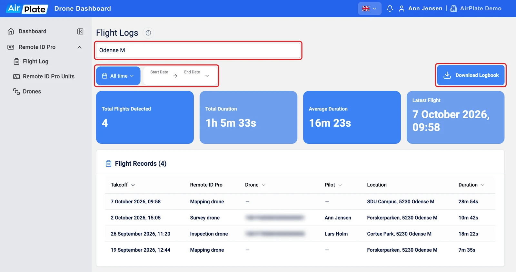The height and width of the screenshot is (272, 516).
Task: Click the AirPlate Demo organization link
Action: coord(481,9)
